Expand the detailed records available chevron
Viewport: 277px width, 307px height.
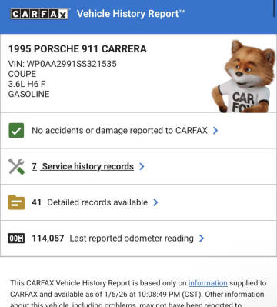point(155,202)
